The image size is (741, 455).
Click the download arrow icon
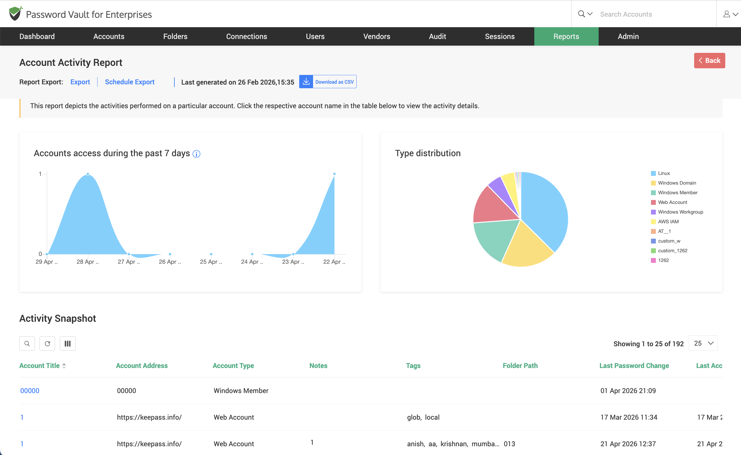click(306, 82)
